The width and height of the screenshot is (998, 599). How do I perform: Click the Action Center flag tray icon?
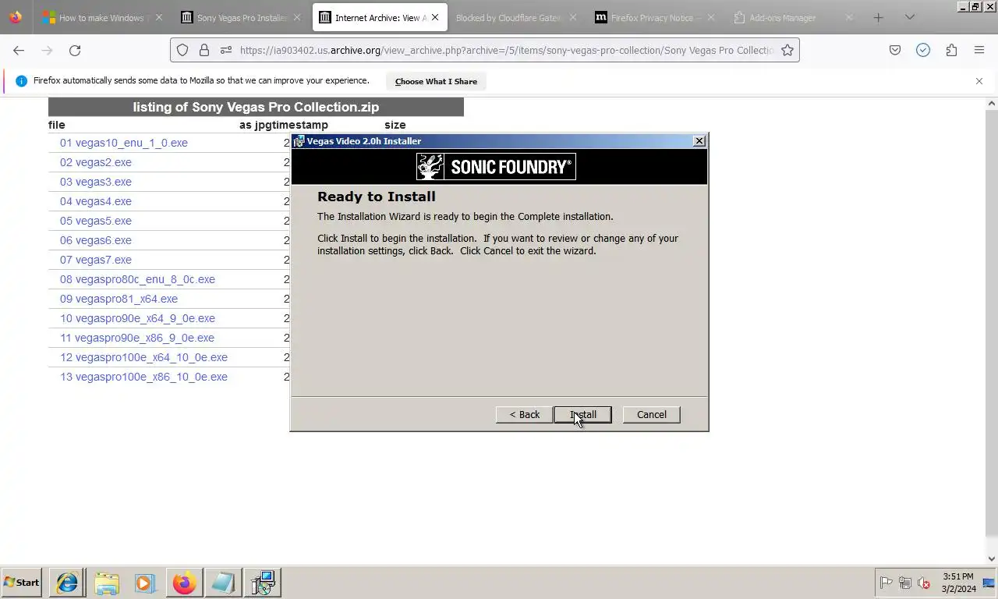[886, 583]
